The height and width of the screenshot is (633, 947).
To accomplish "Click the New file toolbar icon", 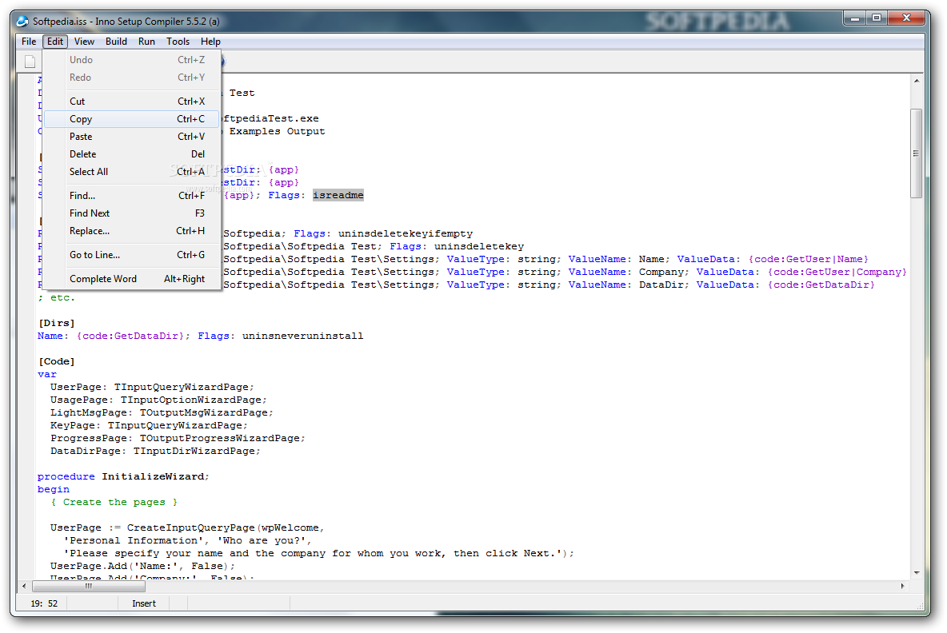I will coord(30,61).
